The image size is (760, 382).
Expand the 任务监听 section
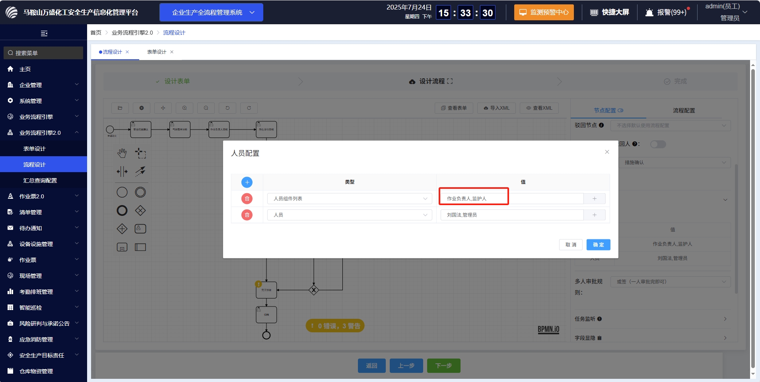click(x=652, y=319)
